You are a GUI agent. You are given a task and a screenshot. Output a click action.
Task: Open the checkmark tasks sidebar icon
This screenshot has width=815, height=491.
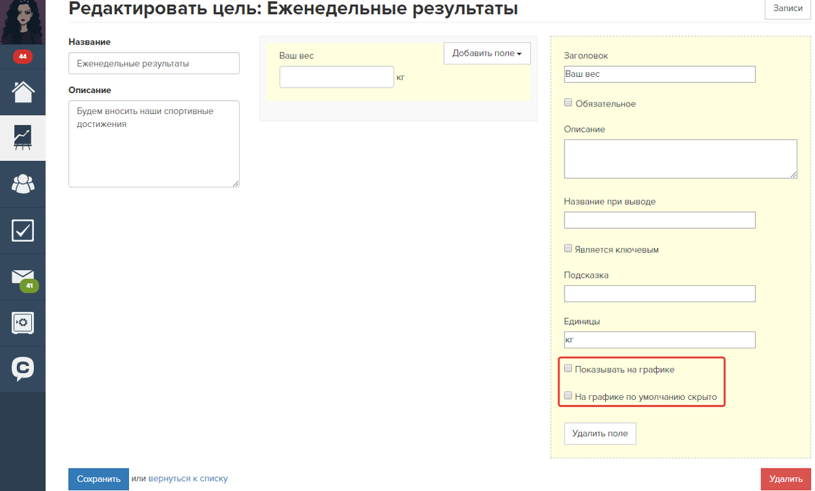[x=22, y=231]
